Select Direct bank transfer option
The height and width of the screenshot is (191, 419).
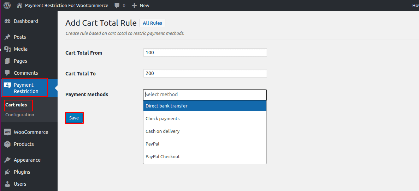[205, 106]
